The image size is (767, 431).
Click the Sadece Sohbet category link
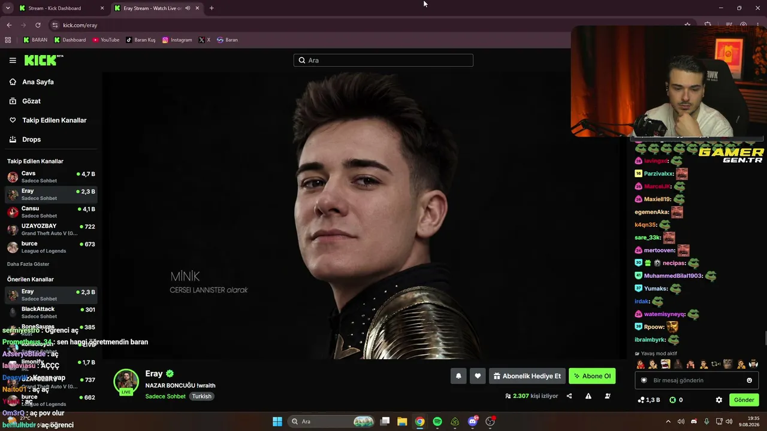(x=165, y=396)
